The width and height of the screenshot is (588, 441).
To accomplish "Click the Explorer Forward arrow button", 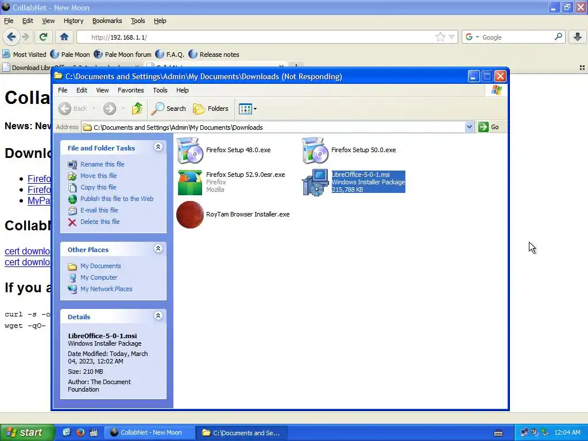I will pyautogui.click(x=110, y=109).
